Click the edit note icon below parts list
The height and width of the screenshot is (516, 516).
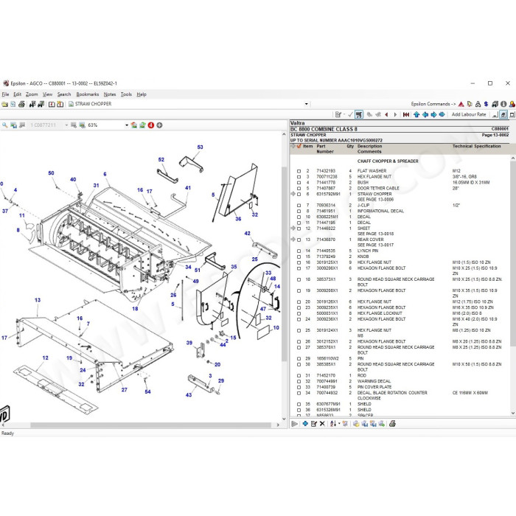pyautogui.click(x=314, y=424)
